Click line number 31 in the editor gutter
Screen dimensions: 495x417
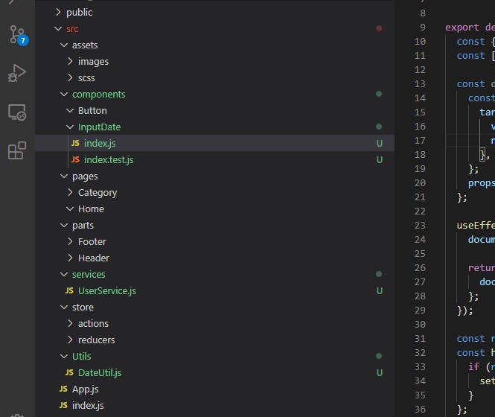(420, 338)
